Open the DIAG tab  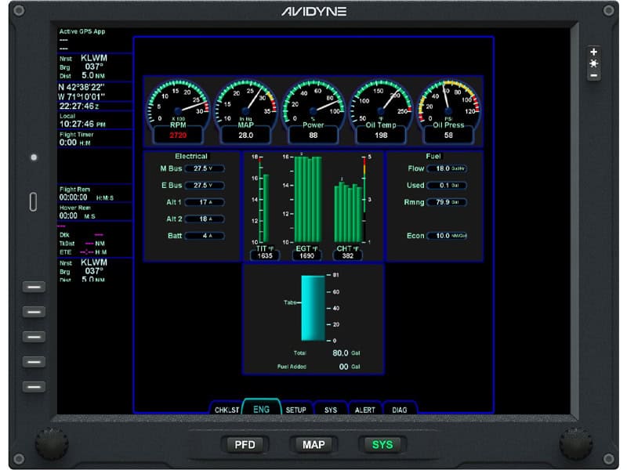click(x=398, y=408)
